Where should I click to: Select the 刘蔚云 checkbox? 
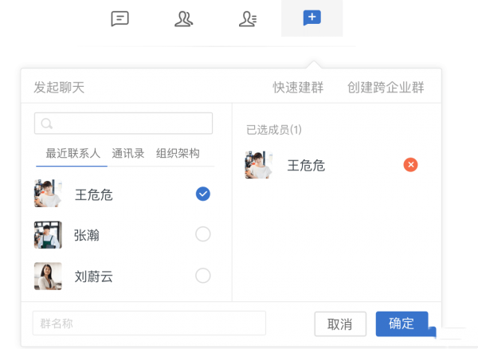tap(203, 276)
